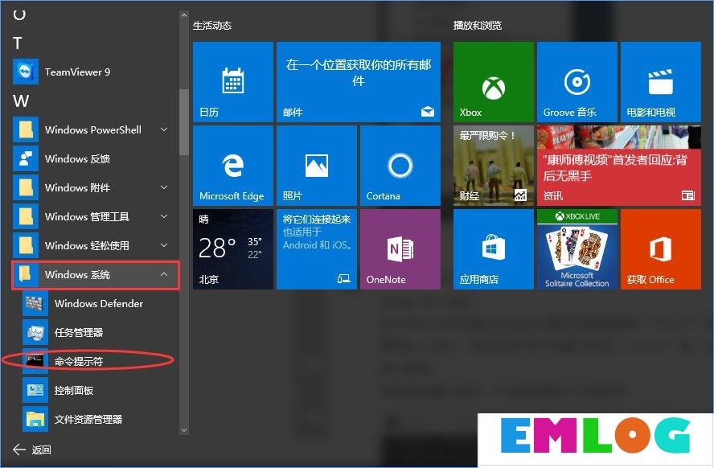Image resolution: width=714 pixels, height=468 pixels.
Task: Open the 电影和电视 tile
Action: pyautogui.click(x=661, y=82)
